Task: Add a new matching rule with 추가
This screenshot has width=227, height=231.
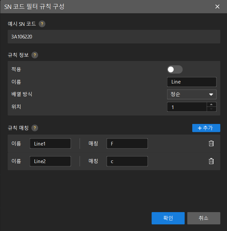Action: (x=206, y=128)
